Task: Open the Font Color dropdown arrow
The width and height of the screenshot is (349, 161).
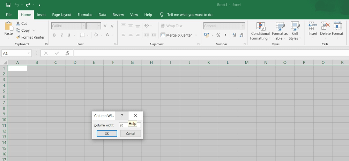Action: pos(113,35)
